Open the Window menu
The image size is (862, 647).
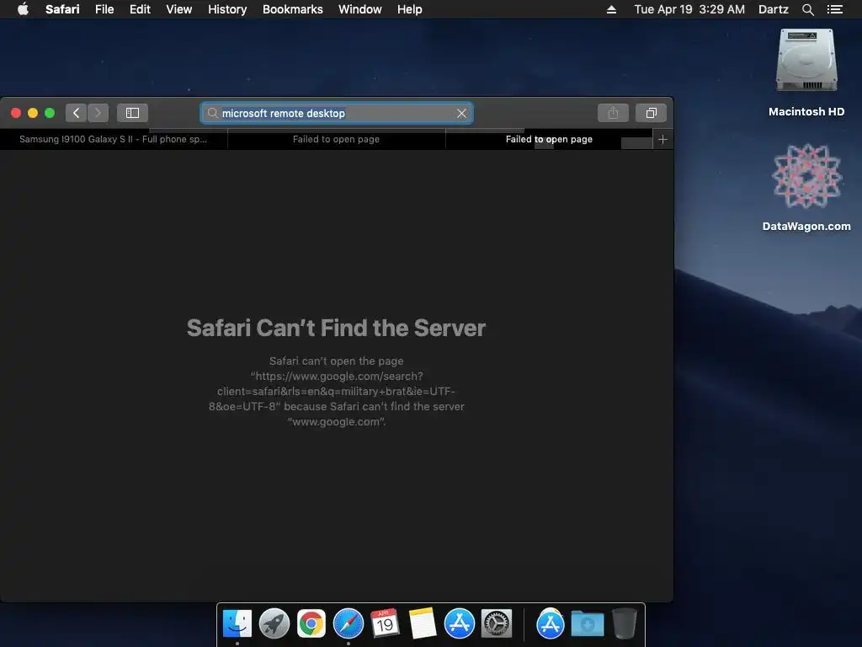coord(360,9)
